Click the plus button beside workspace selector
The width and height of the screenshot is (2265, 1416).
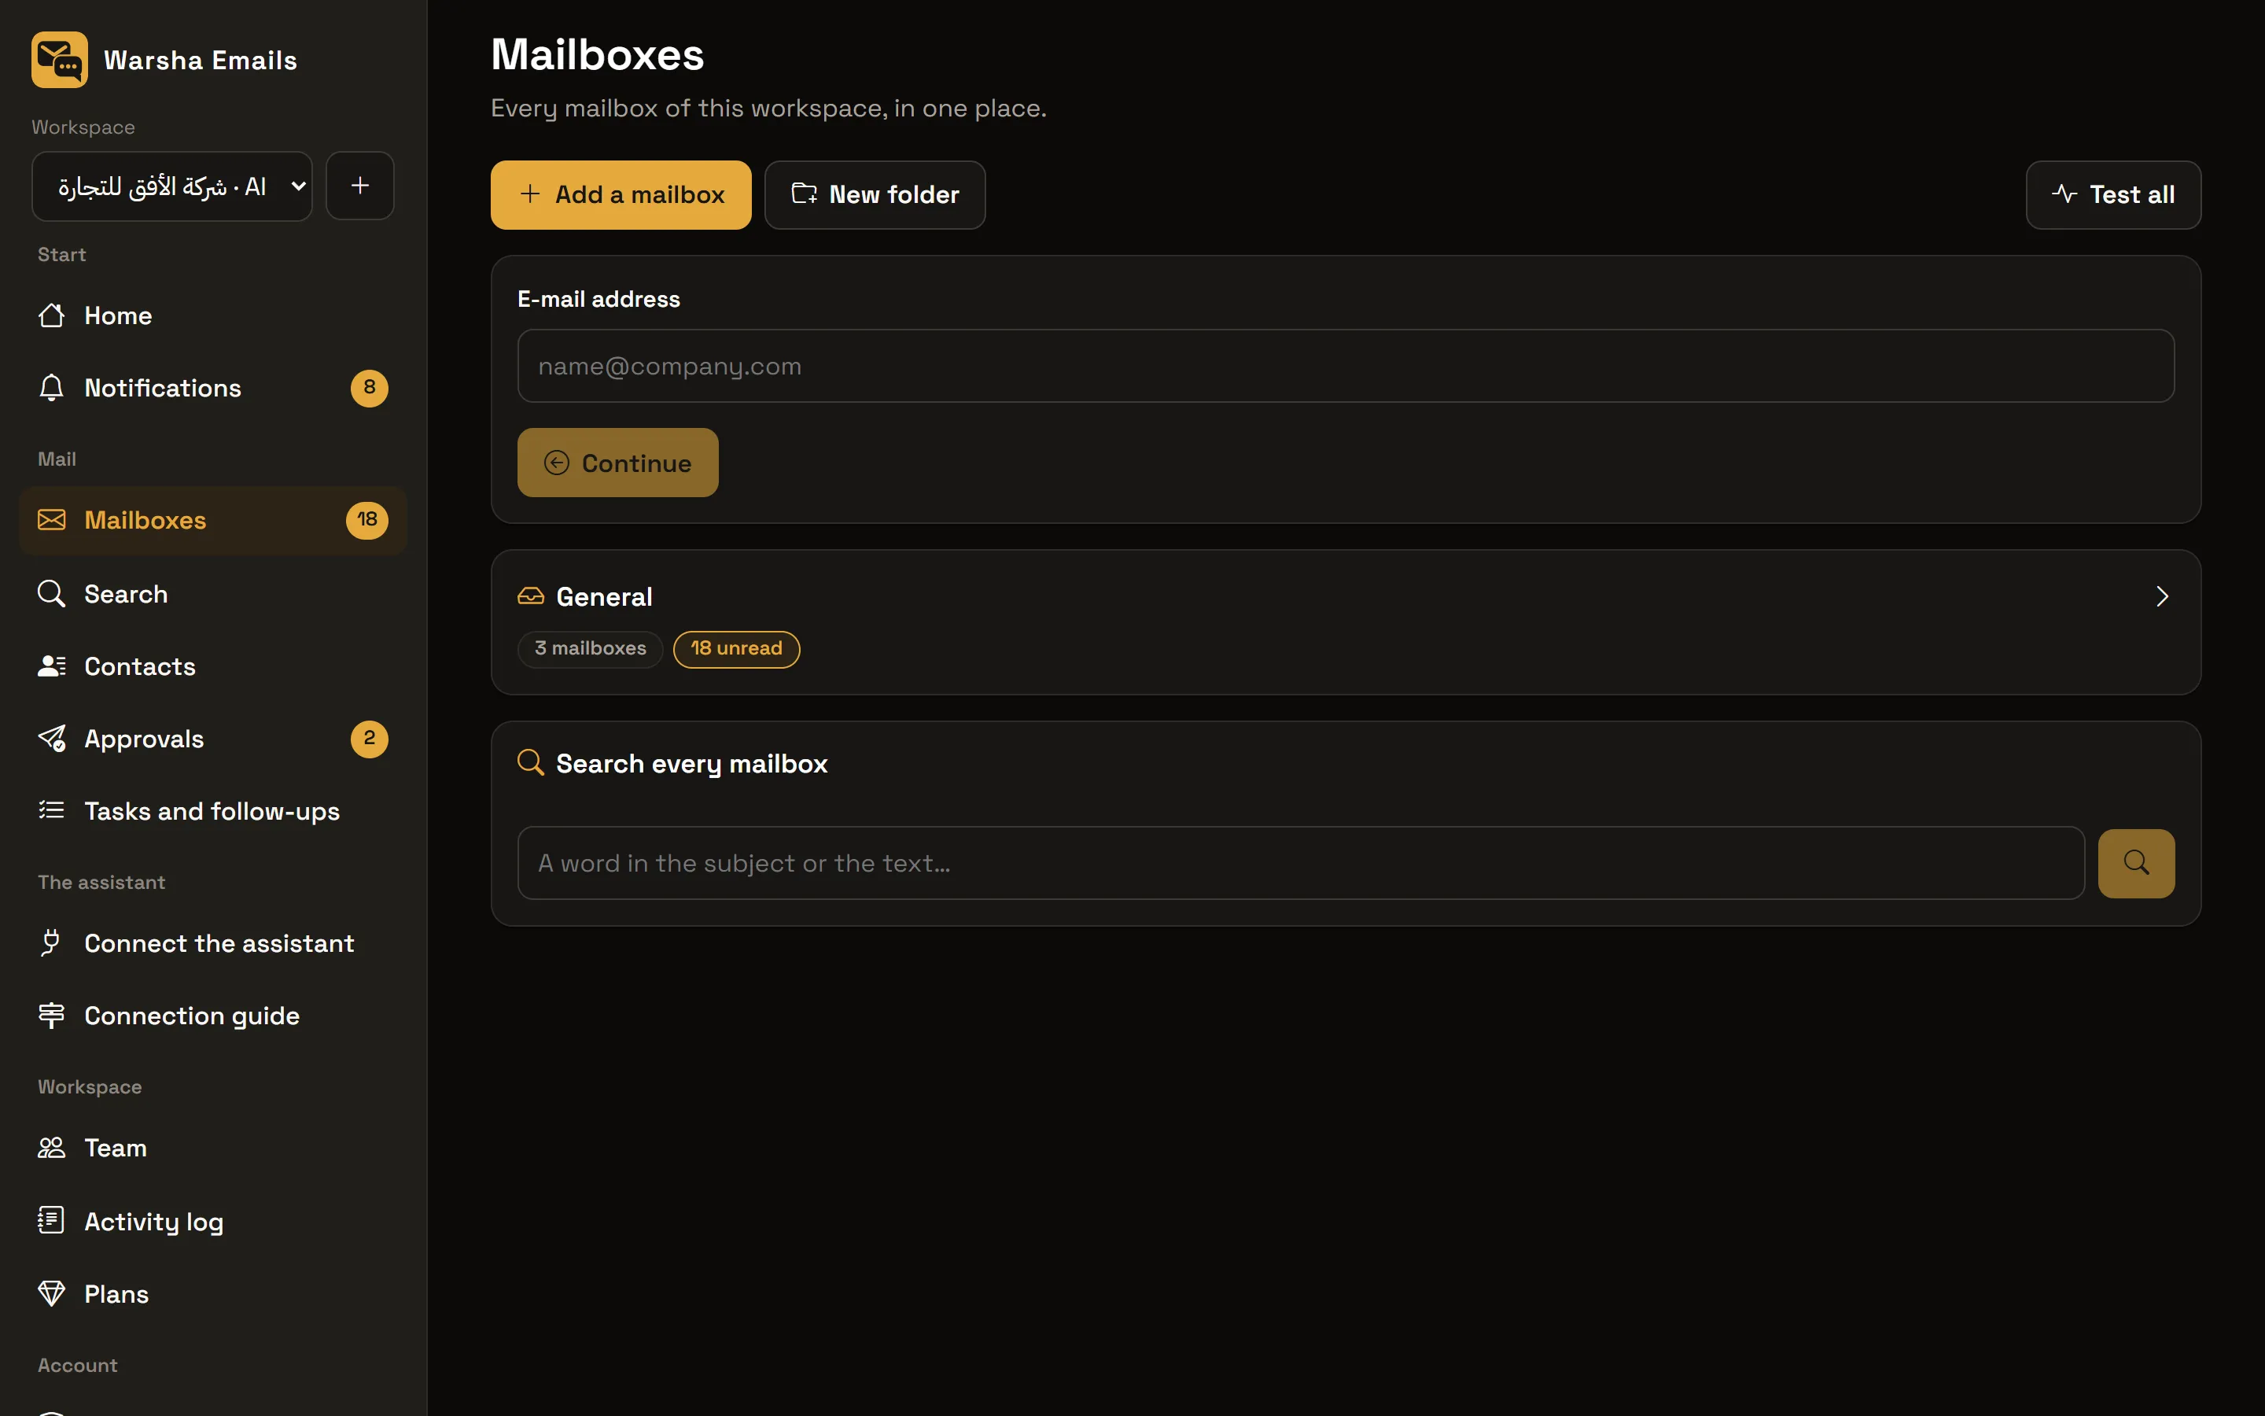[x=360, y=186]
